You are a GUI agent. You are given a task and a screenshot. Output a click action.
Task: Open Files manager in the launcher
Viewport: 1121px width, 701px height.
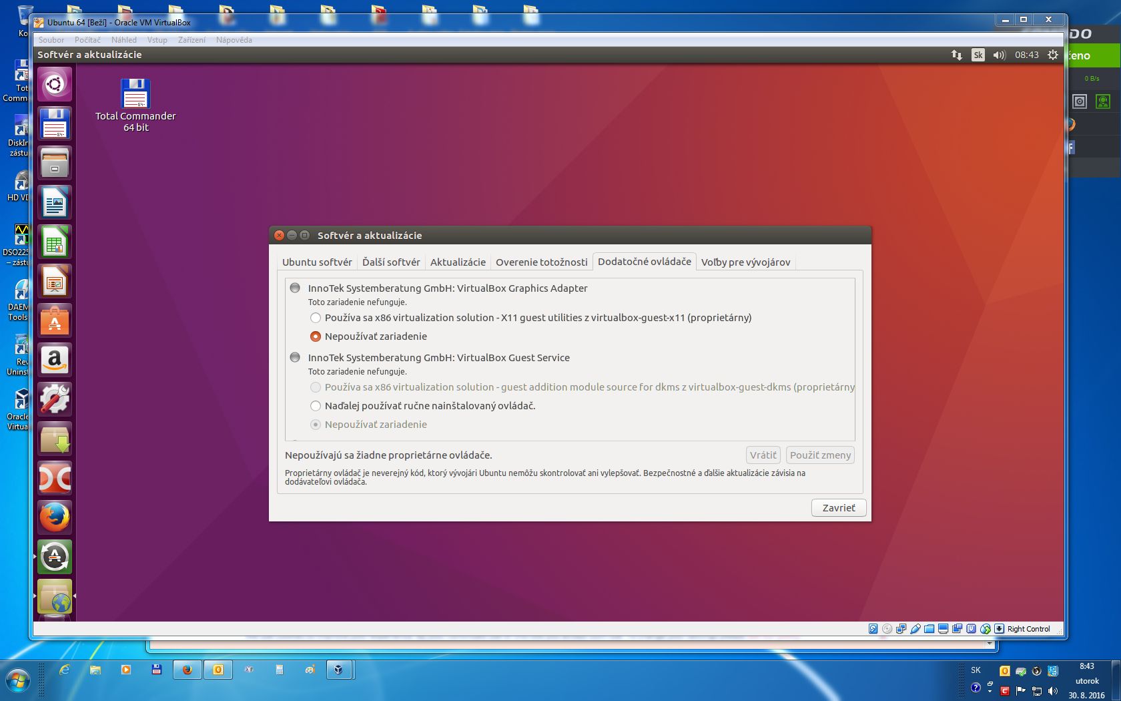[55, 163]
